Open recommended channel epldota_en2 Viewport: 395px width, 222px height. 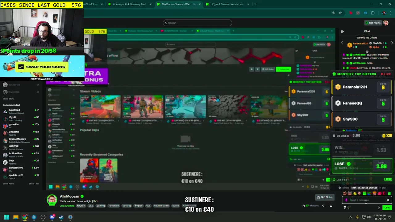pos(22,176)
